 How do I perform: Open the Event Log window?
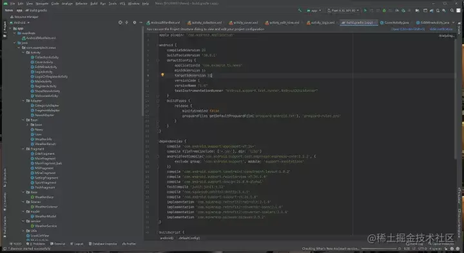point(414,244)
